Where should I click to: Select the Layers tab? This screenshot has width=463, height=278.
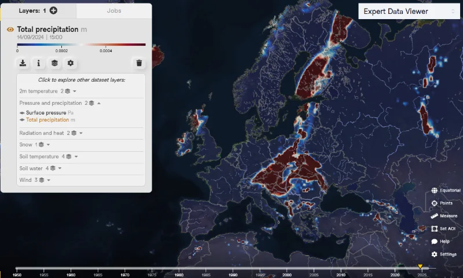(x=38, y=10)
